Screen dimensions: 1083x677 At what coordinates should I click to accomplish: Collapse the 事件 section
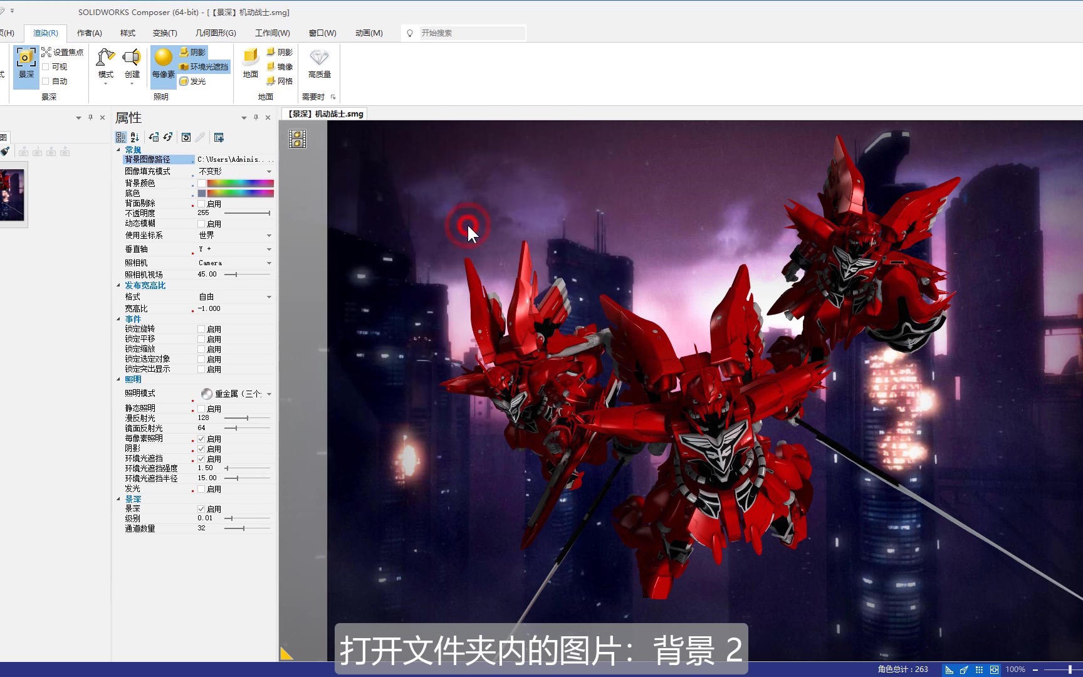tap(118, 319)
